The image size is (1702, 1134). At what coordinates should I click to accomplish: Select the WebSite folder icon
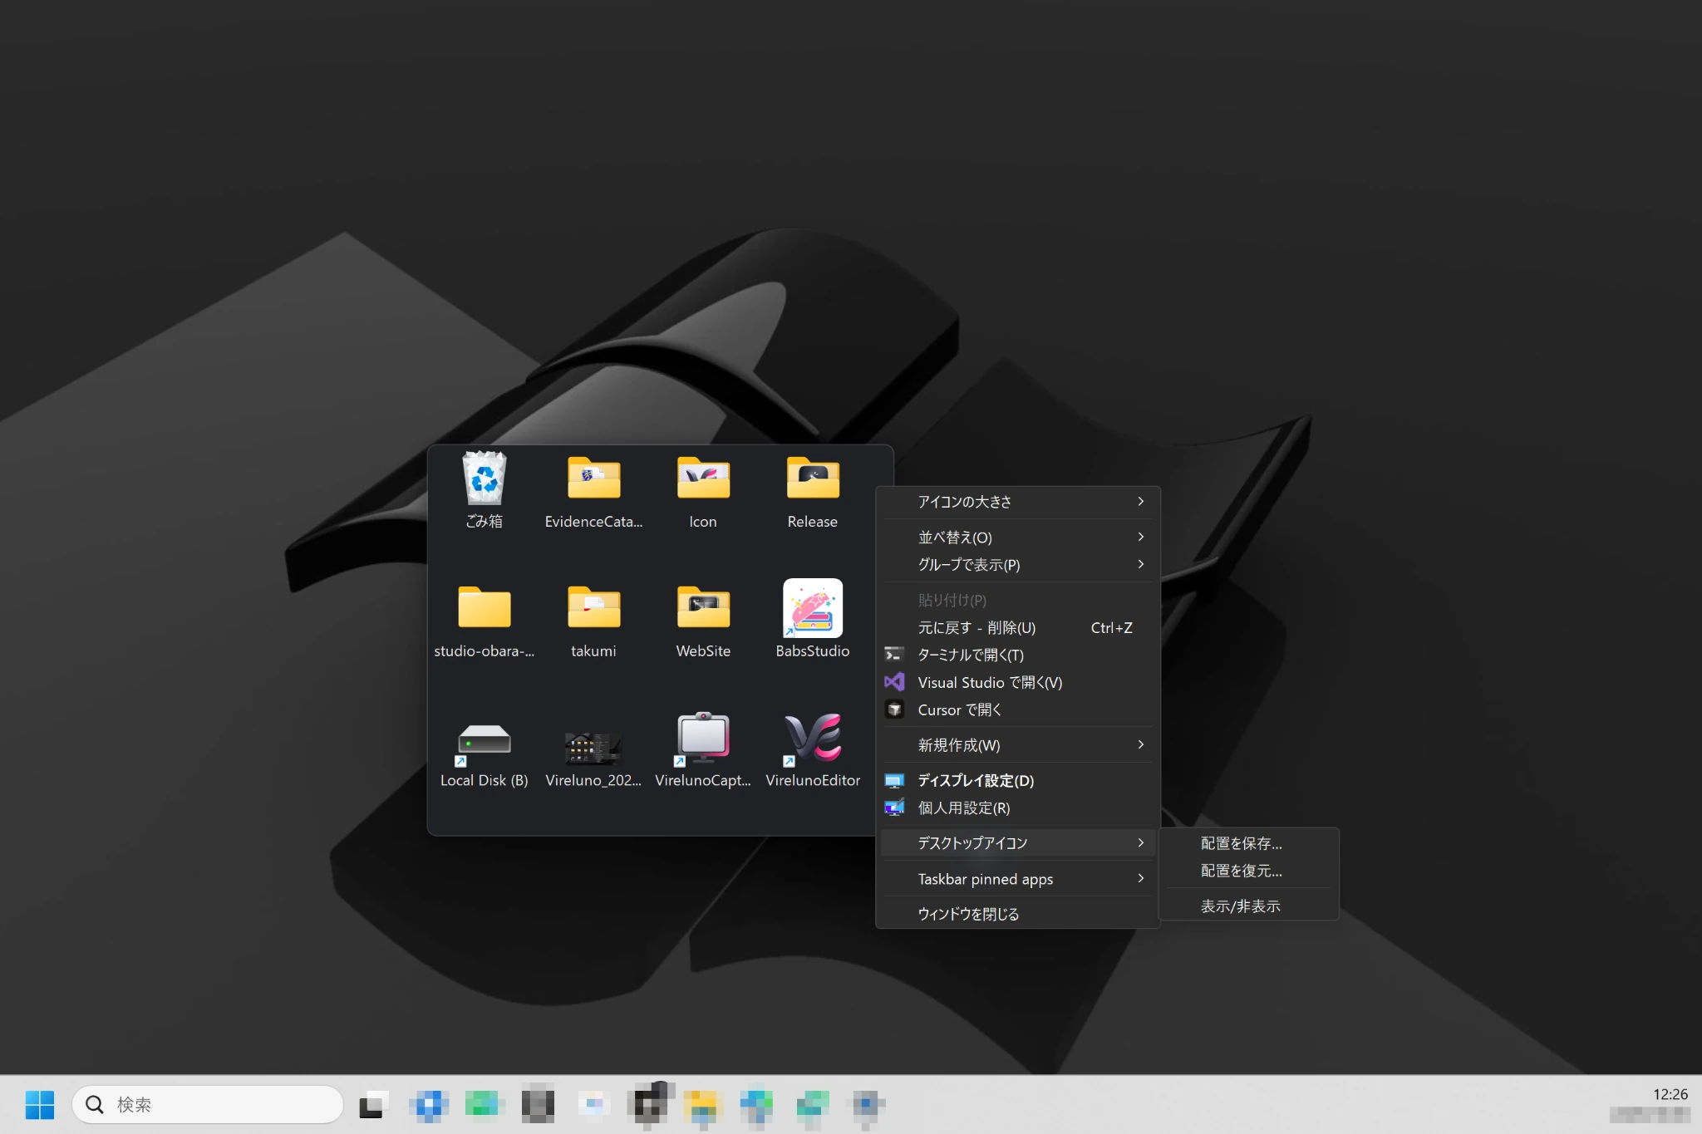click(x=703, y=620)
